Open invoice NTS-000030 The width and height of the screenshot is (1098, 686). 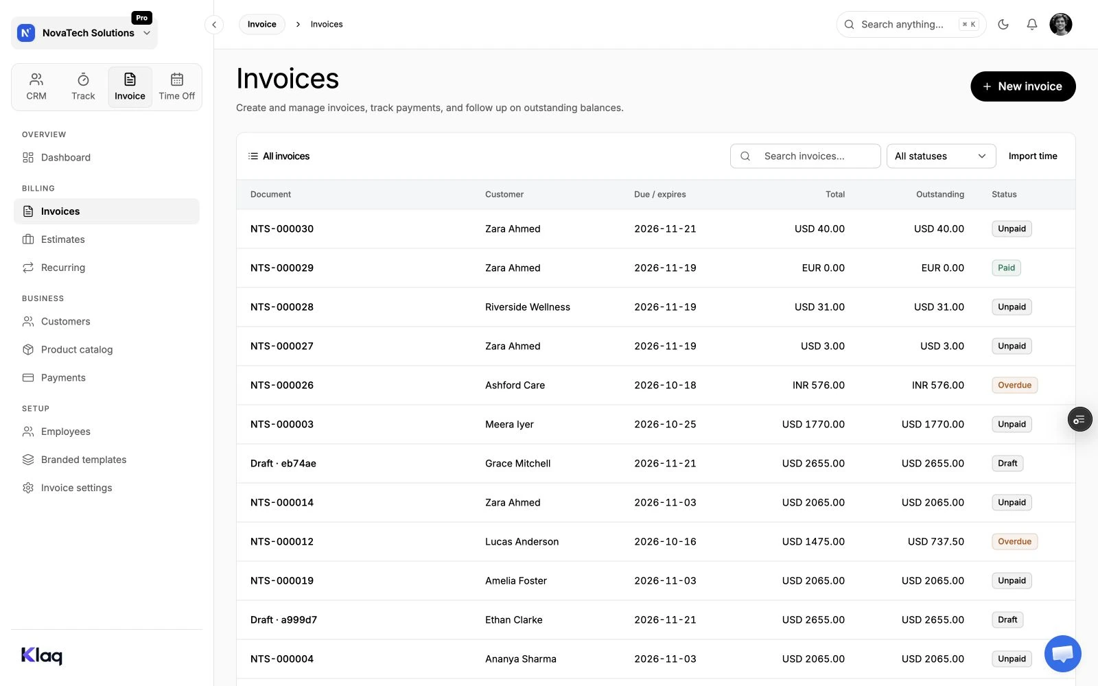(x=282, y=229)
